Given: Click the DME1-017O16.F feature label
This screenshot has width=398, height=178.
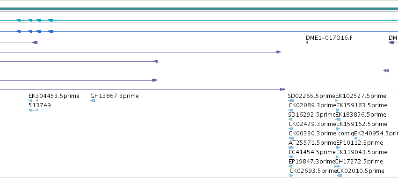Looking at the screenshot, I should [329, 38].
